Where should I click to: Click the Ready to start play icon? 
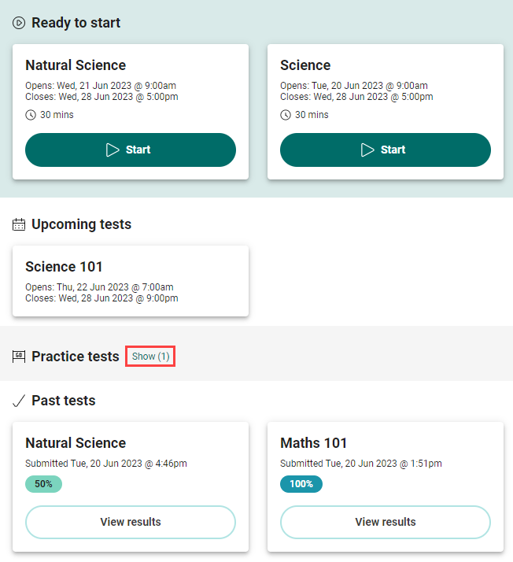pyautogui.click(x=19, y=23)
